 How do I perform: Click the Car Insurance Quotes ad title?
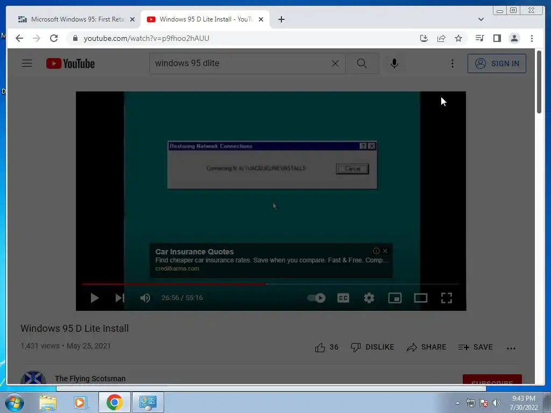coord(194,252)
